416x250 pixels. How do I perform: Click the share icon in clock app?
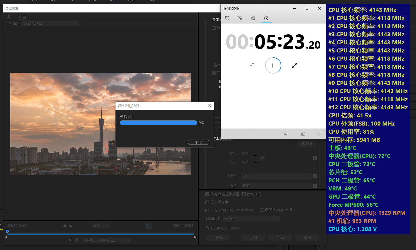[303, 134]
